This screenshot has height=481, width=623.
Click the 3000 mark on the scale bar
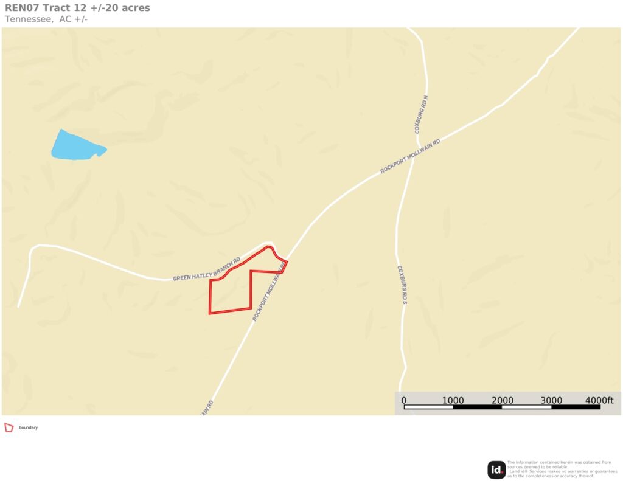pos(551,400)
